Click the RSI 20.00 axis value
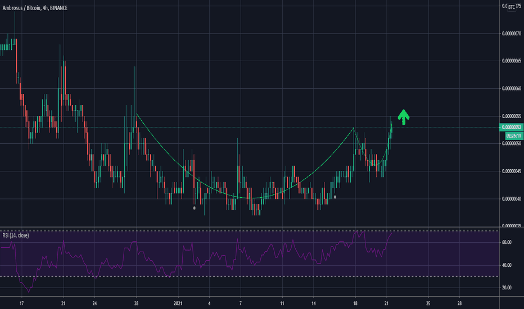Image resolution: width=524 pixels, height=309 pixels. click(x=507, y=288)
